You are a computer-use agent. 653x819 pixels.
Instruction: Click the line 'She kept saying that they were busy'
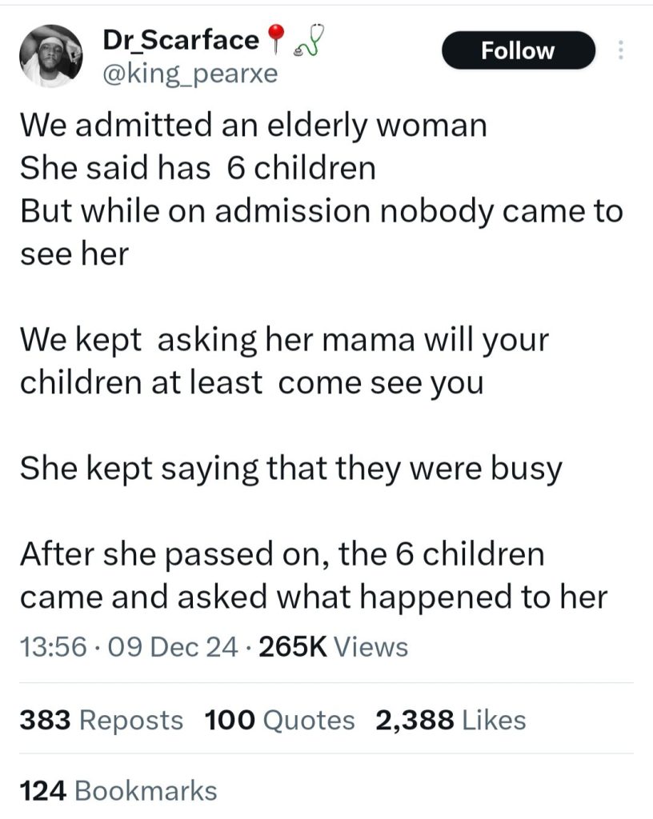click(291, 469)
